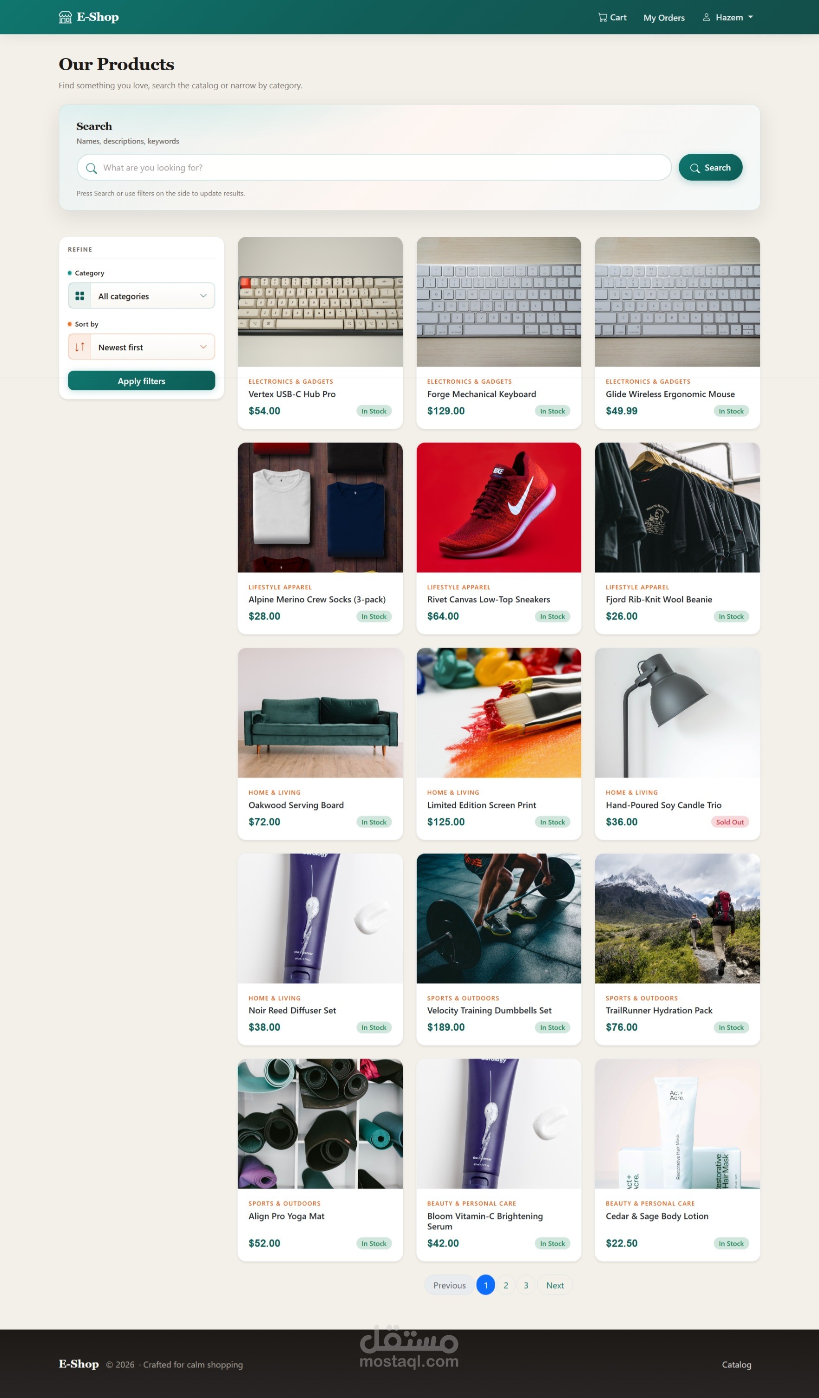Open the Newest first sort dropdown
This screenshot has height=1398, width=819.
[x=142, y=347]
